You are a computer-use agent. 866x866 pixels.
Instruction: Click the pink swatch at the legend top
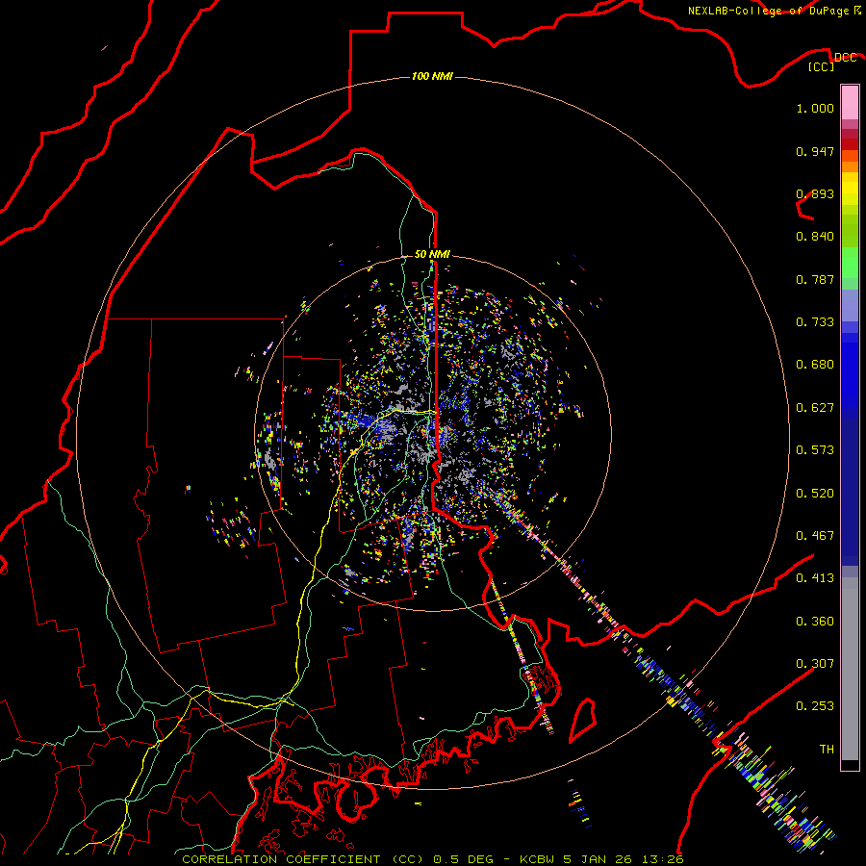[850, 103]
